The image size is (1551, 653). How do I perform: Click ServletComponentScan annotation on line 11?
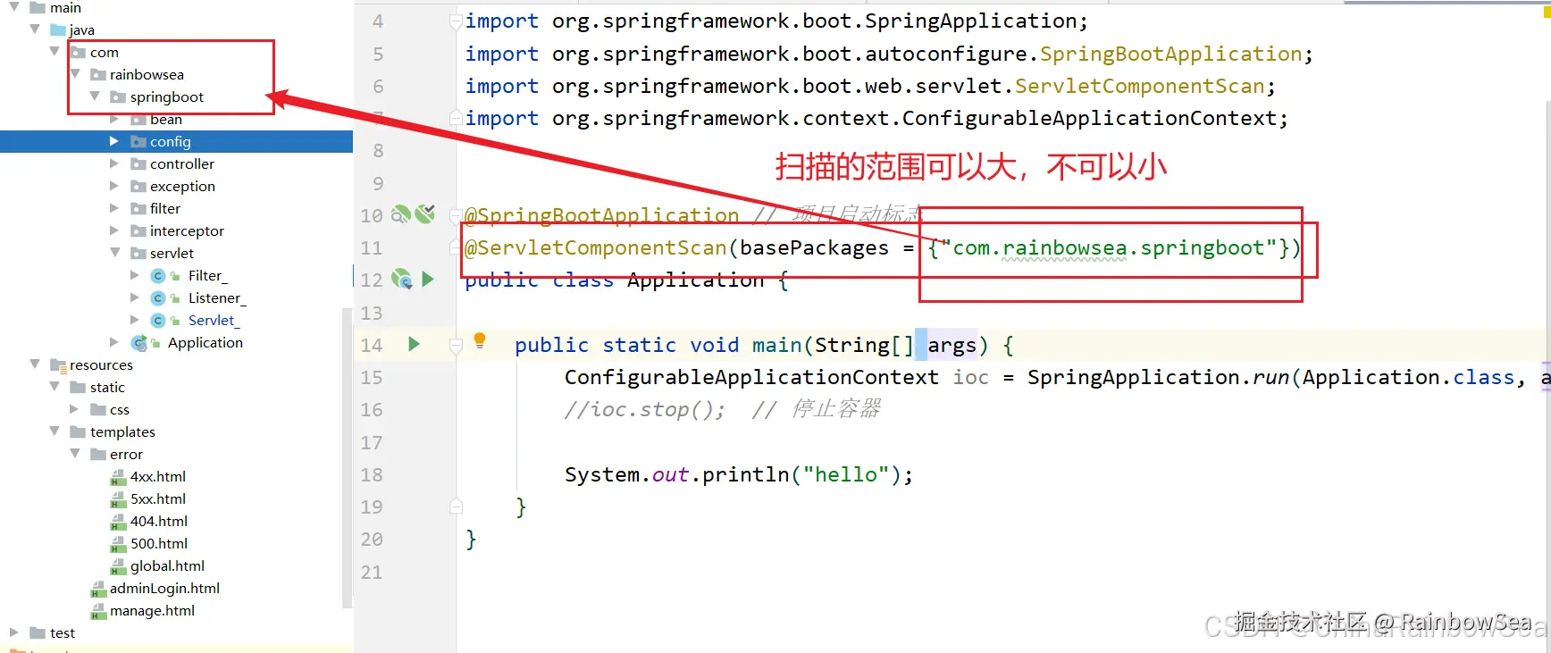click(596, 247)
